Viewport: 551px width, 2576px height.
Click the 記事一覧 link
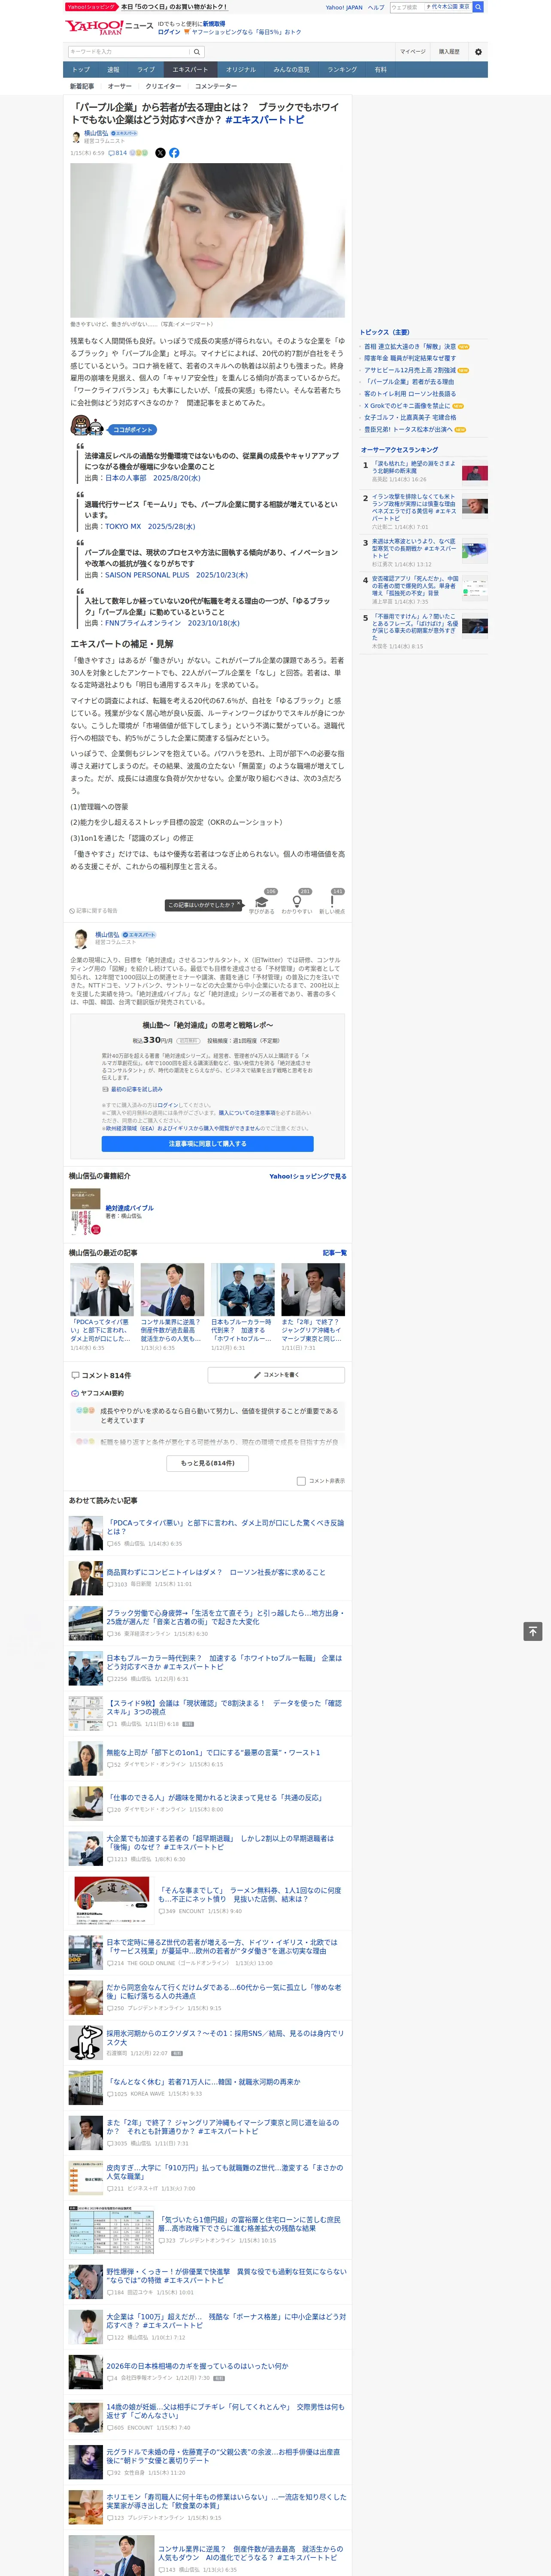(335, 1253)
